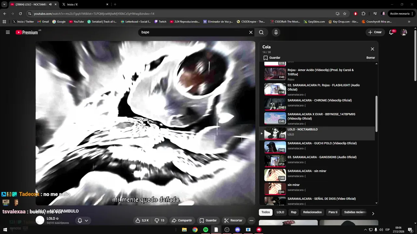Open the CSGOEmpire bookmark
Image resolution: width=417 pixels, height=234 pixels.
(251, 22)
